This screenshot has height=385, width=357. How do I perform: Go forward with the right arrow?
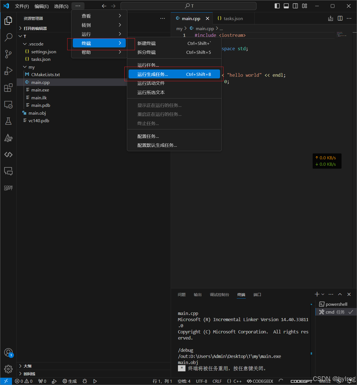113,6
